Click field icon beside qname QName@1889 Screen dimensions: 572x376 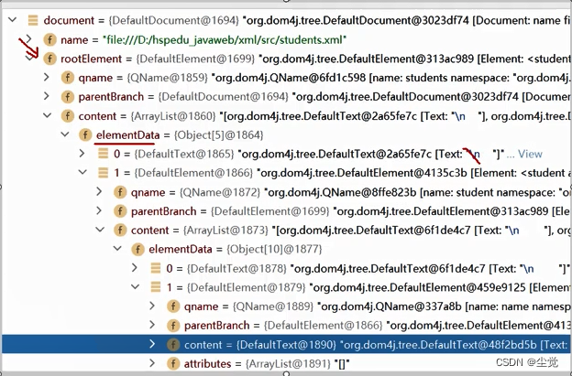pos(173,306)
